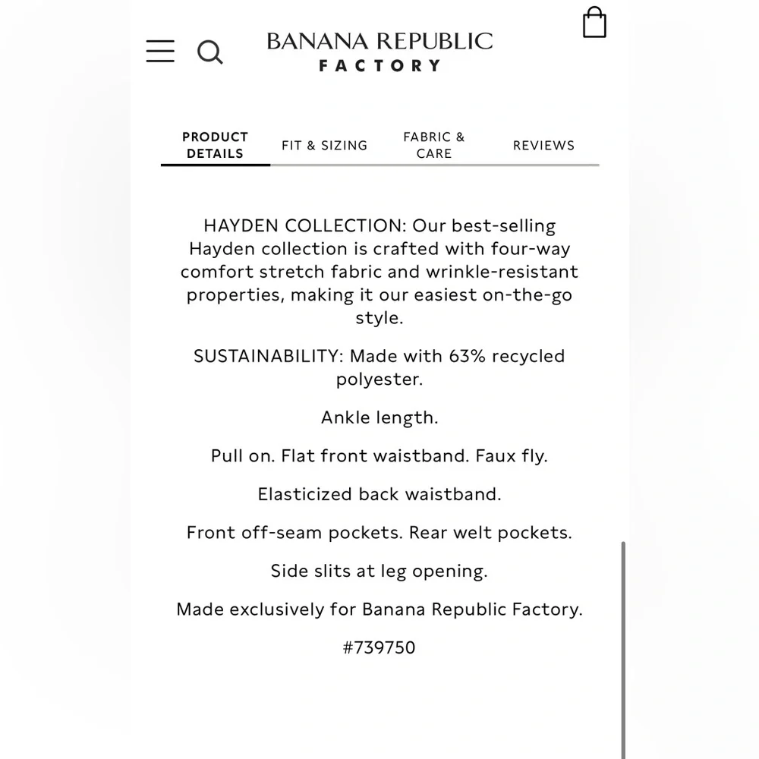
Task: Select the Product Details tab
Action: tap(215, 145)
